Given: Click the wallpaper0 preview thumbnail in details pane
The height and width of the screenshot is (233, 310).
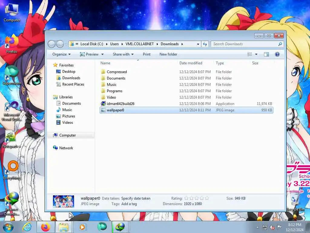Looking at the screenshot, I should (x=64, y=201).
